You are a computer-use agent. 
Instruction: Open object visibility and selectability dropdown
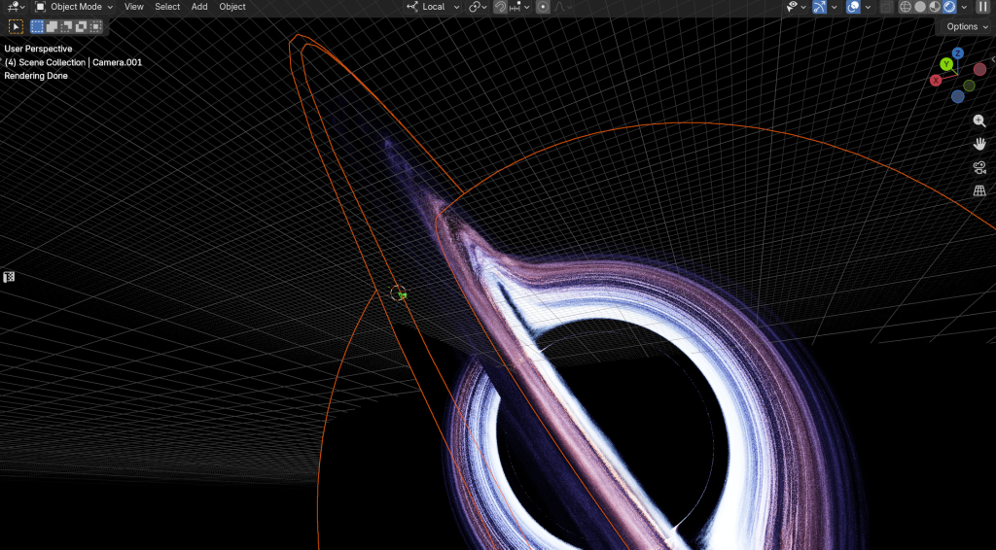(796, 7)
